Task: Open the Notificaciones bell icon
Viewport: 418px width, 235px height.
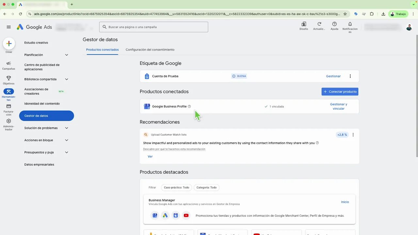Action: coord(350,23)
